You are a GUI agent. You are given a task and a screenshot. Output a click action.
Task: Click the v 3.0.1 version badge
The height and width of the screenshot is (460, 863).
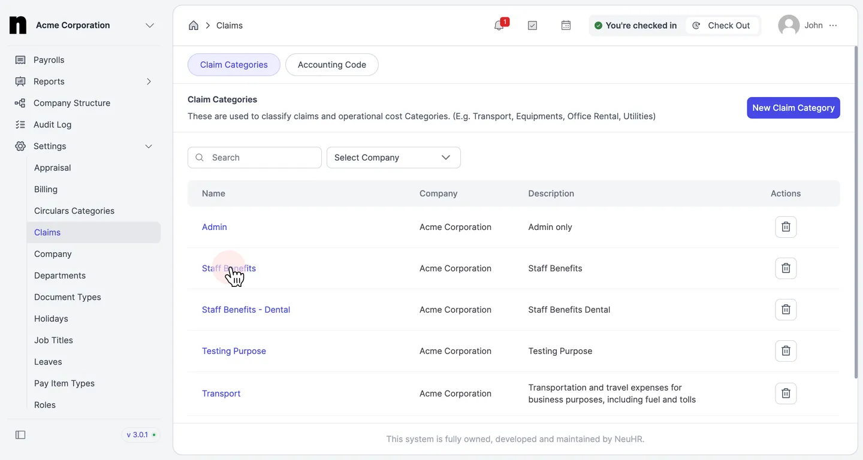point(141,435)
